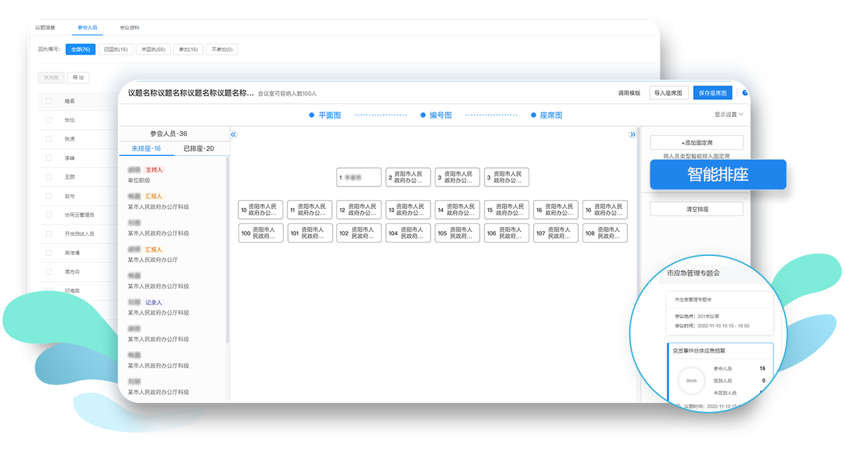Click the 平面图 step dot
The image size is (845, 451).
point(311,115)
